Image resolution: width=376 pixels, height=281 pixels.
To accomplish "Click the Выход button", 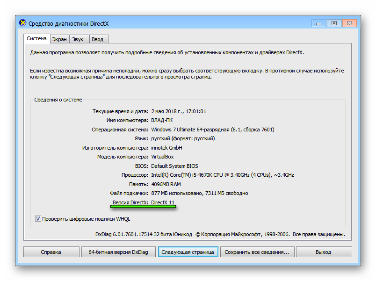I will [x=324, y=252].
